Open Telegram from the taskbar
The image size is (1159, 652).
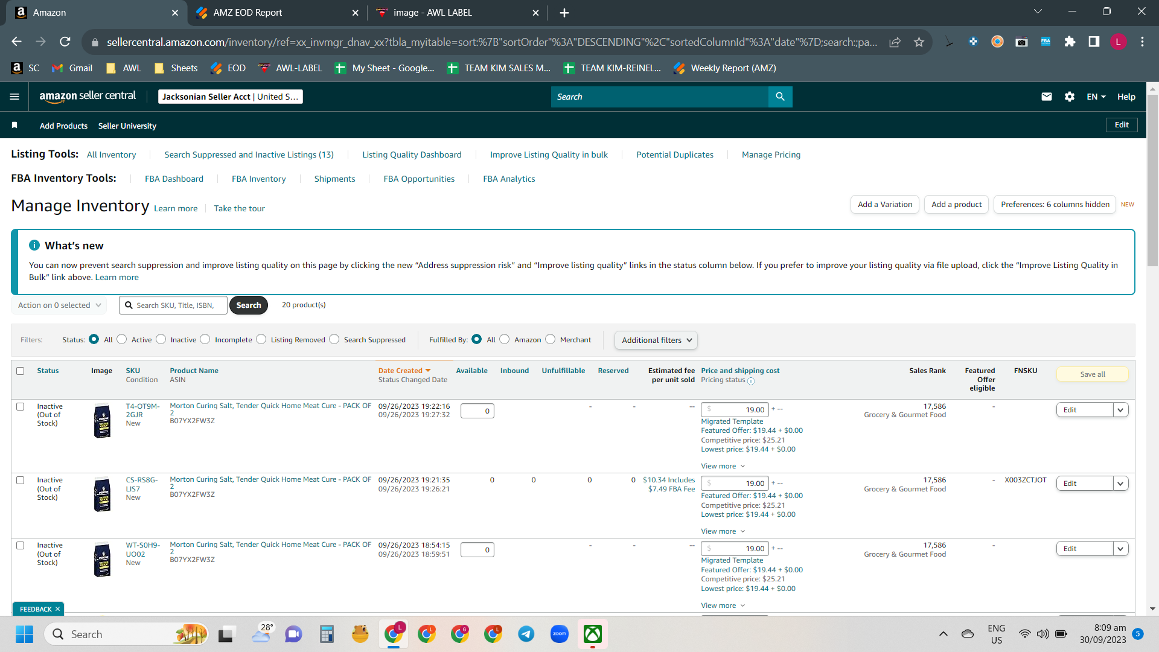pyautogui.click(x=526, y=634)
